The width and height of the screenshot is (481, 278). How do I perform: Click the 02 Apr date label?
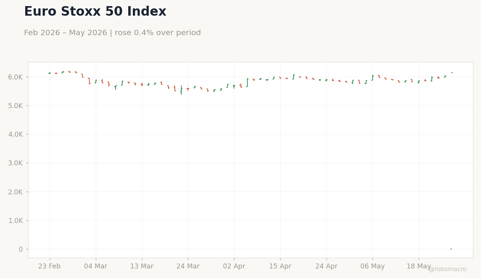234,266
